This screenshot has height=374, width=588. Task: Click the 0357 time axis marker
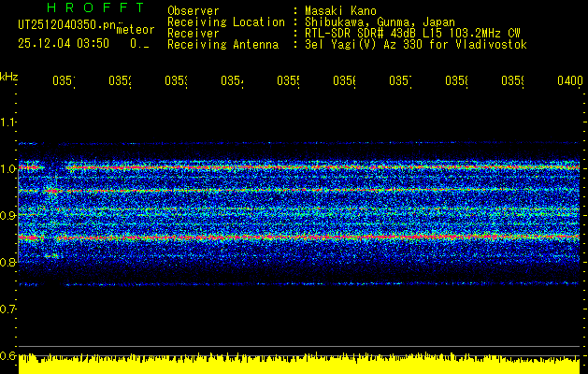tap(400, 80)
